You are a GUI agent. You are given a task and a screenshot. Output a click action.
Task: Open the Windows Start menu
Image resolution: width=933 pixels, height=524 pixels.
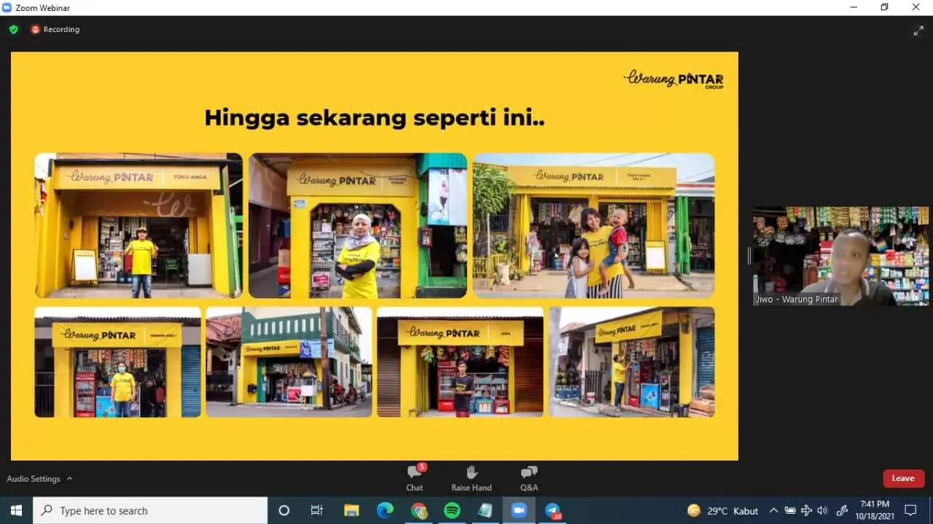pyautogui.click(x=15, y=510)
